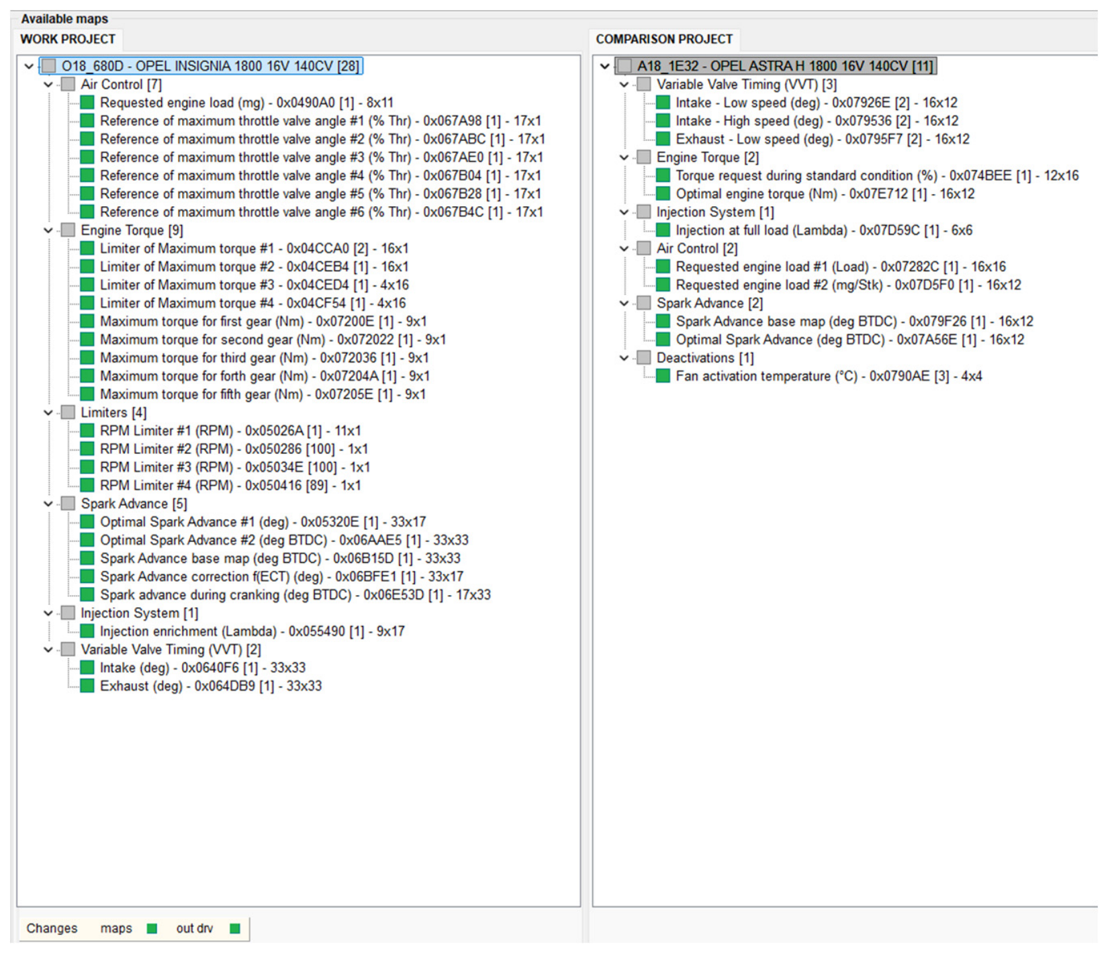Click green icon of Exhaust - Low speed map
1108x953 pixels.
(663, 139)
